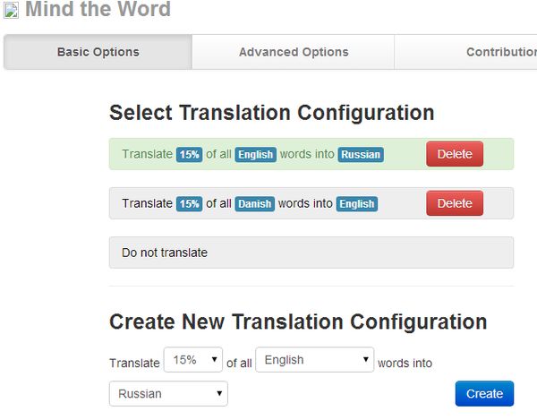Click the broken logo image beside the title
The width and height of the screenshot is (537, 420).
pyautogui.click(x=12, y=11)
